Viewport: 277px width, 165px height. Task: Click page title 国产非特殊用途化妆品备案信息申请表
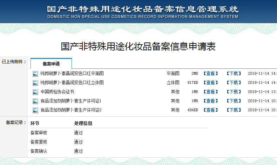(x=138, y=46)
